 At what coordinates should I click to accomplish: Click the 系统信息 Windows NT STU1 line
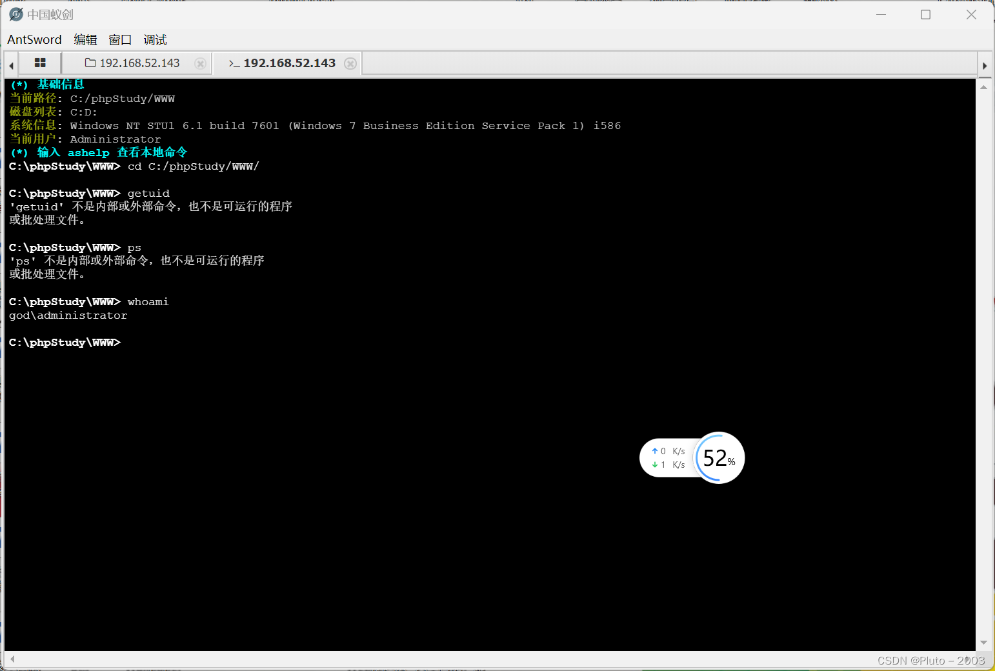pos(315,126)
